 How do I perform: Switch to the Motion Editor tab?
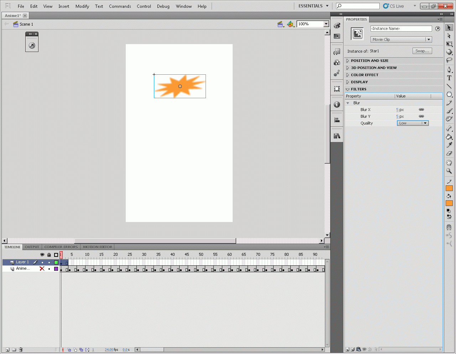pos(97,247)
